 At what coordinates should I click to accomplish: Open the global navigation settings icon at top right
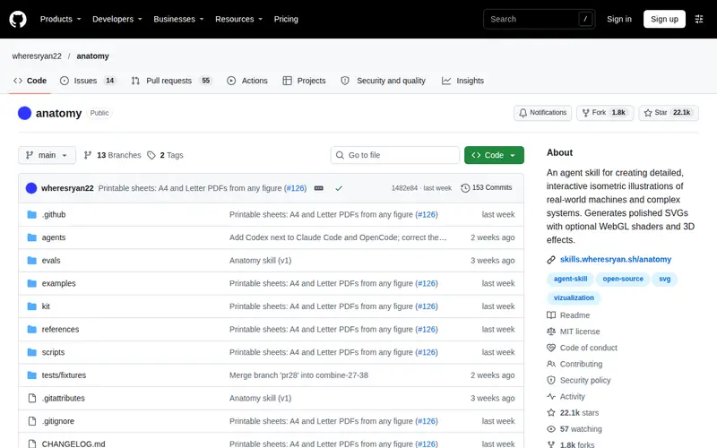pos(699,19)
